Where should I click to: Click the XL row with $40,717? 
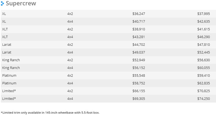(108, 22)
